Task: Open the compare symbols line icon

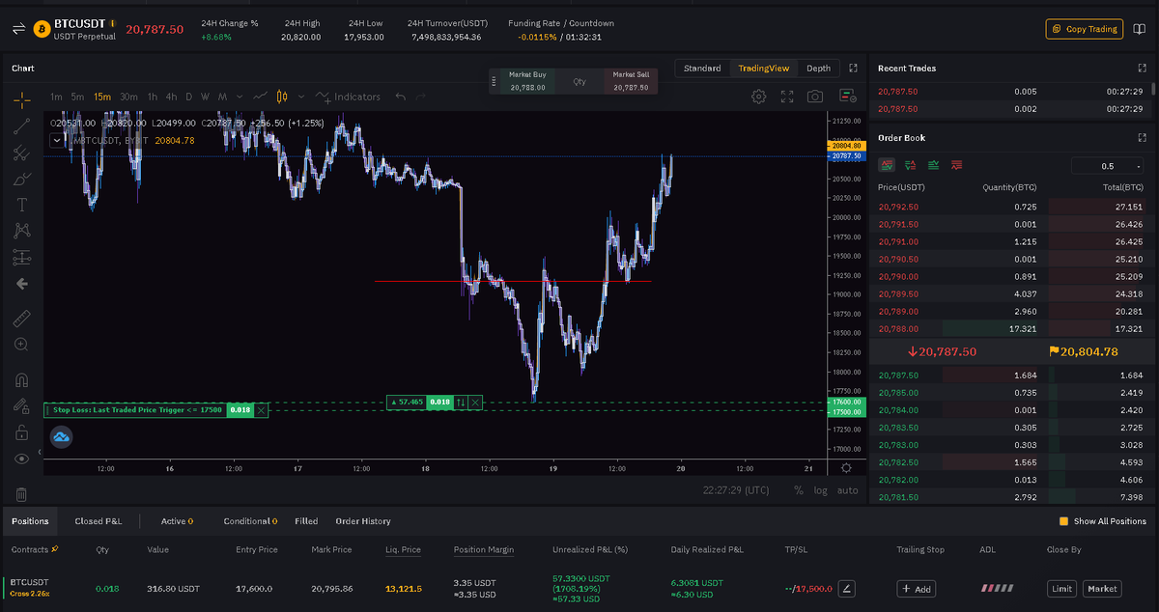Action: 260,97
